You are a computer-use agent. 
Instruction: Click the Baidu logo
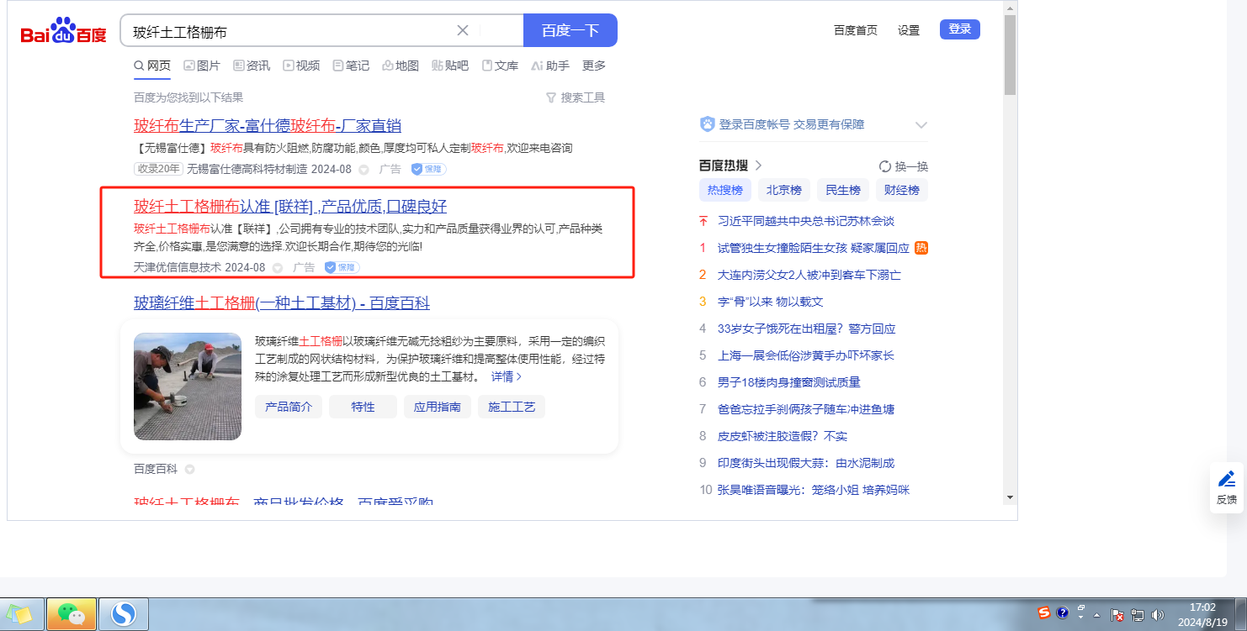[63, 31]
